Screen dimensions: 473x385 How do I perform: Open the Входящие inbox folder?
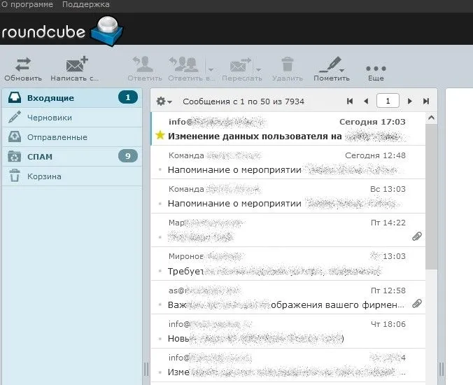coord(50,98)
